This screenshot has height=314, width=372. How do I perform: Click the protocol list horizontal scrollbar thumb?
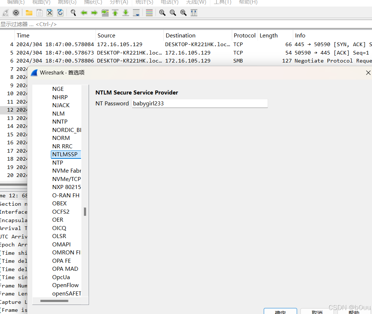pos(54,301)
